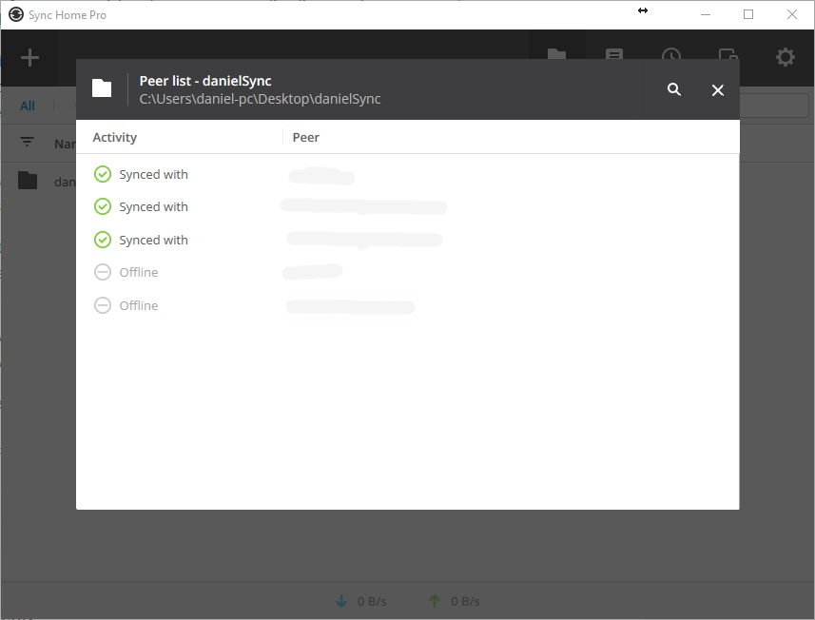The height and width of the screenshot is (620, 815).
Task: Click the add folder plus icon
Action: tap(29, 57)
